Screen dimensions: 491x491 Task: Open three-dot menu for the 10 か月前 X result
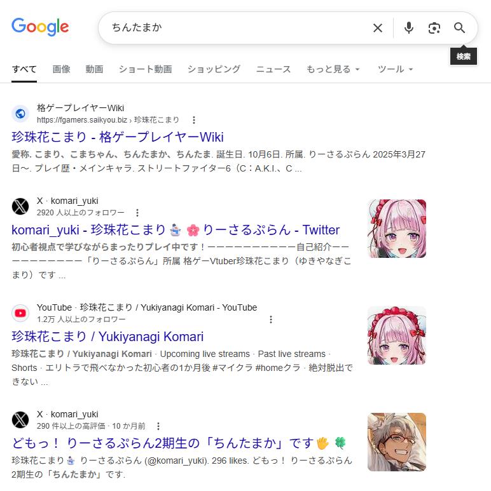coord(158,426)
